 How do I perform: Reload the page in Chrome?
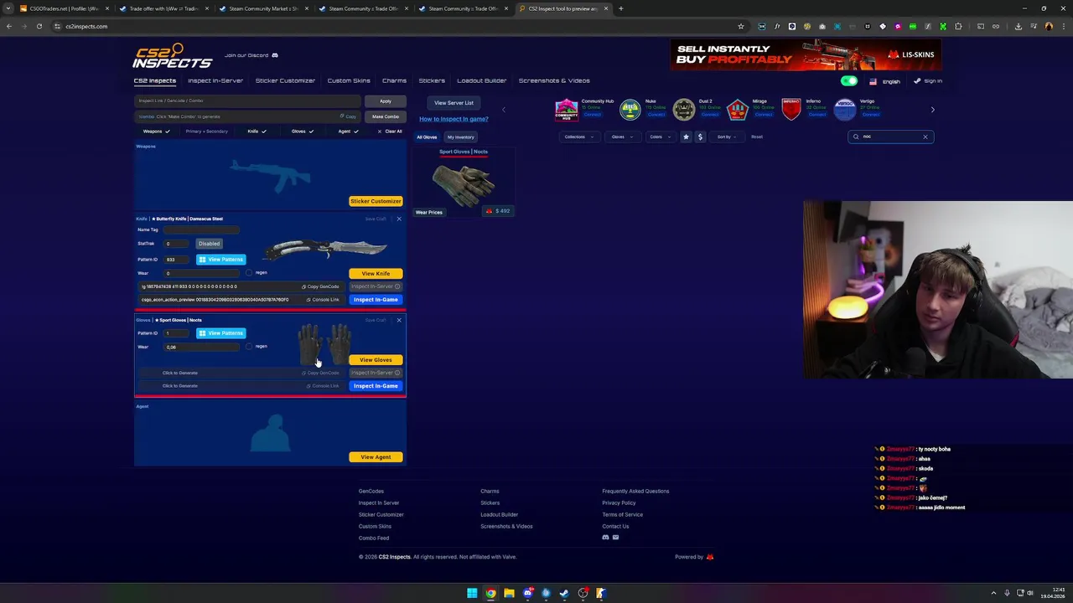(x=39, y=26)
